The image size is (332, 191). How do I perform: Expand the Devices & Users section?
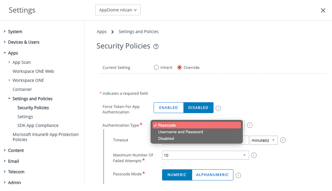(x=24, y=42)
